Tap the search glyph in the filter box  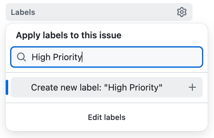pyautogui.click(x=21, y=57)
